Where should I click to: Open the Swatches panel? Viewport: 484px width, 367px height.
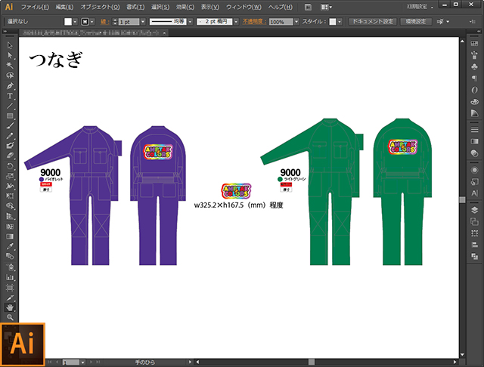pyautogui.click(x=474, y=44)
